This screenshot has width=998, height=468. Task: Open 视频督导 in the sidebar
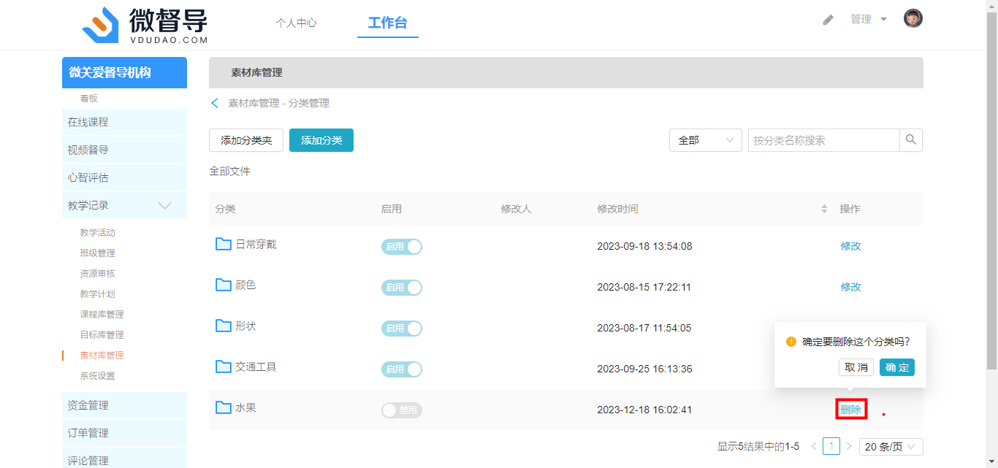click(124, 150)
